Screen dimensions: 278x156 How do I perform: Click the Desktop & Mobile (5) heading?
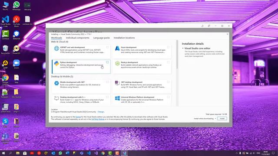[x=62, y=77]
